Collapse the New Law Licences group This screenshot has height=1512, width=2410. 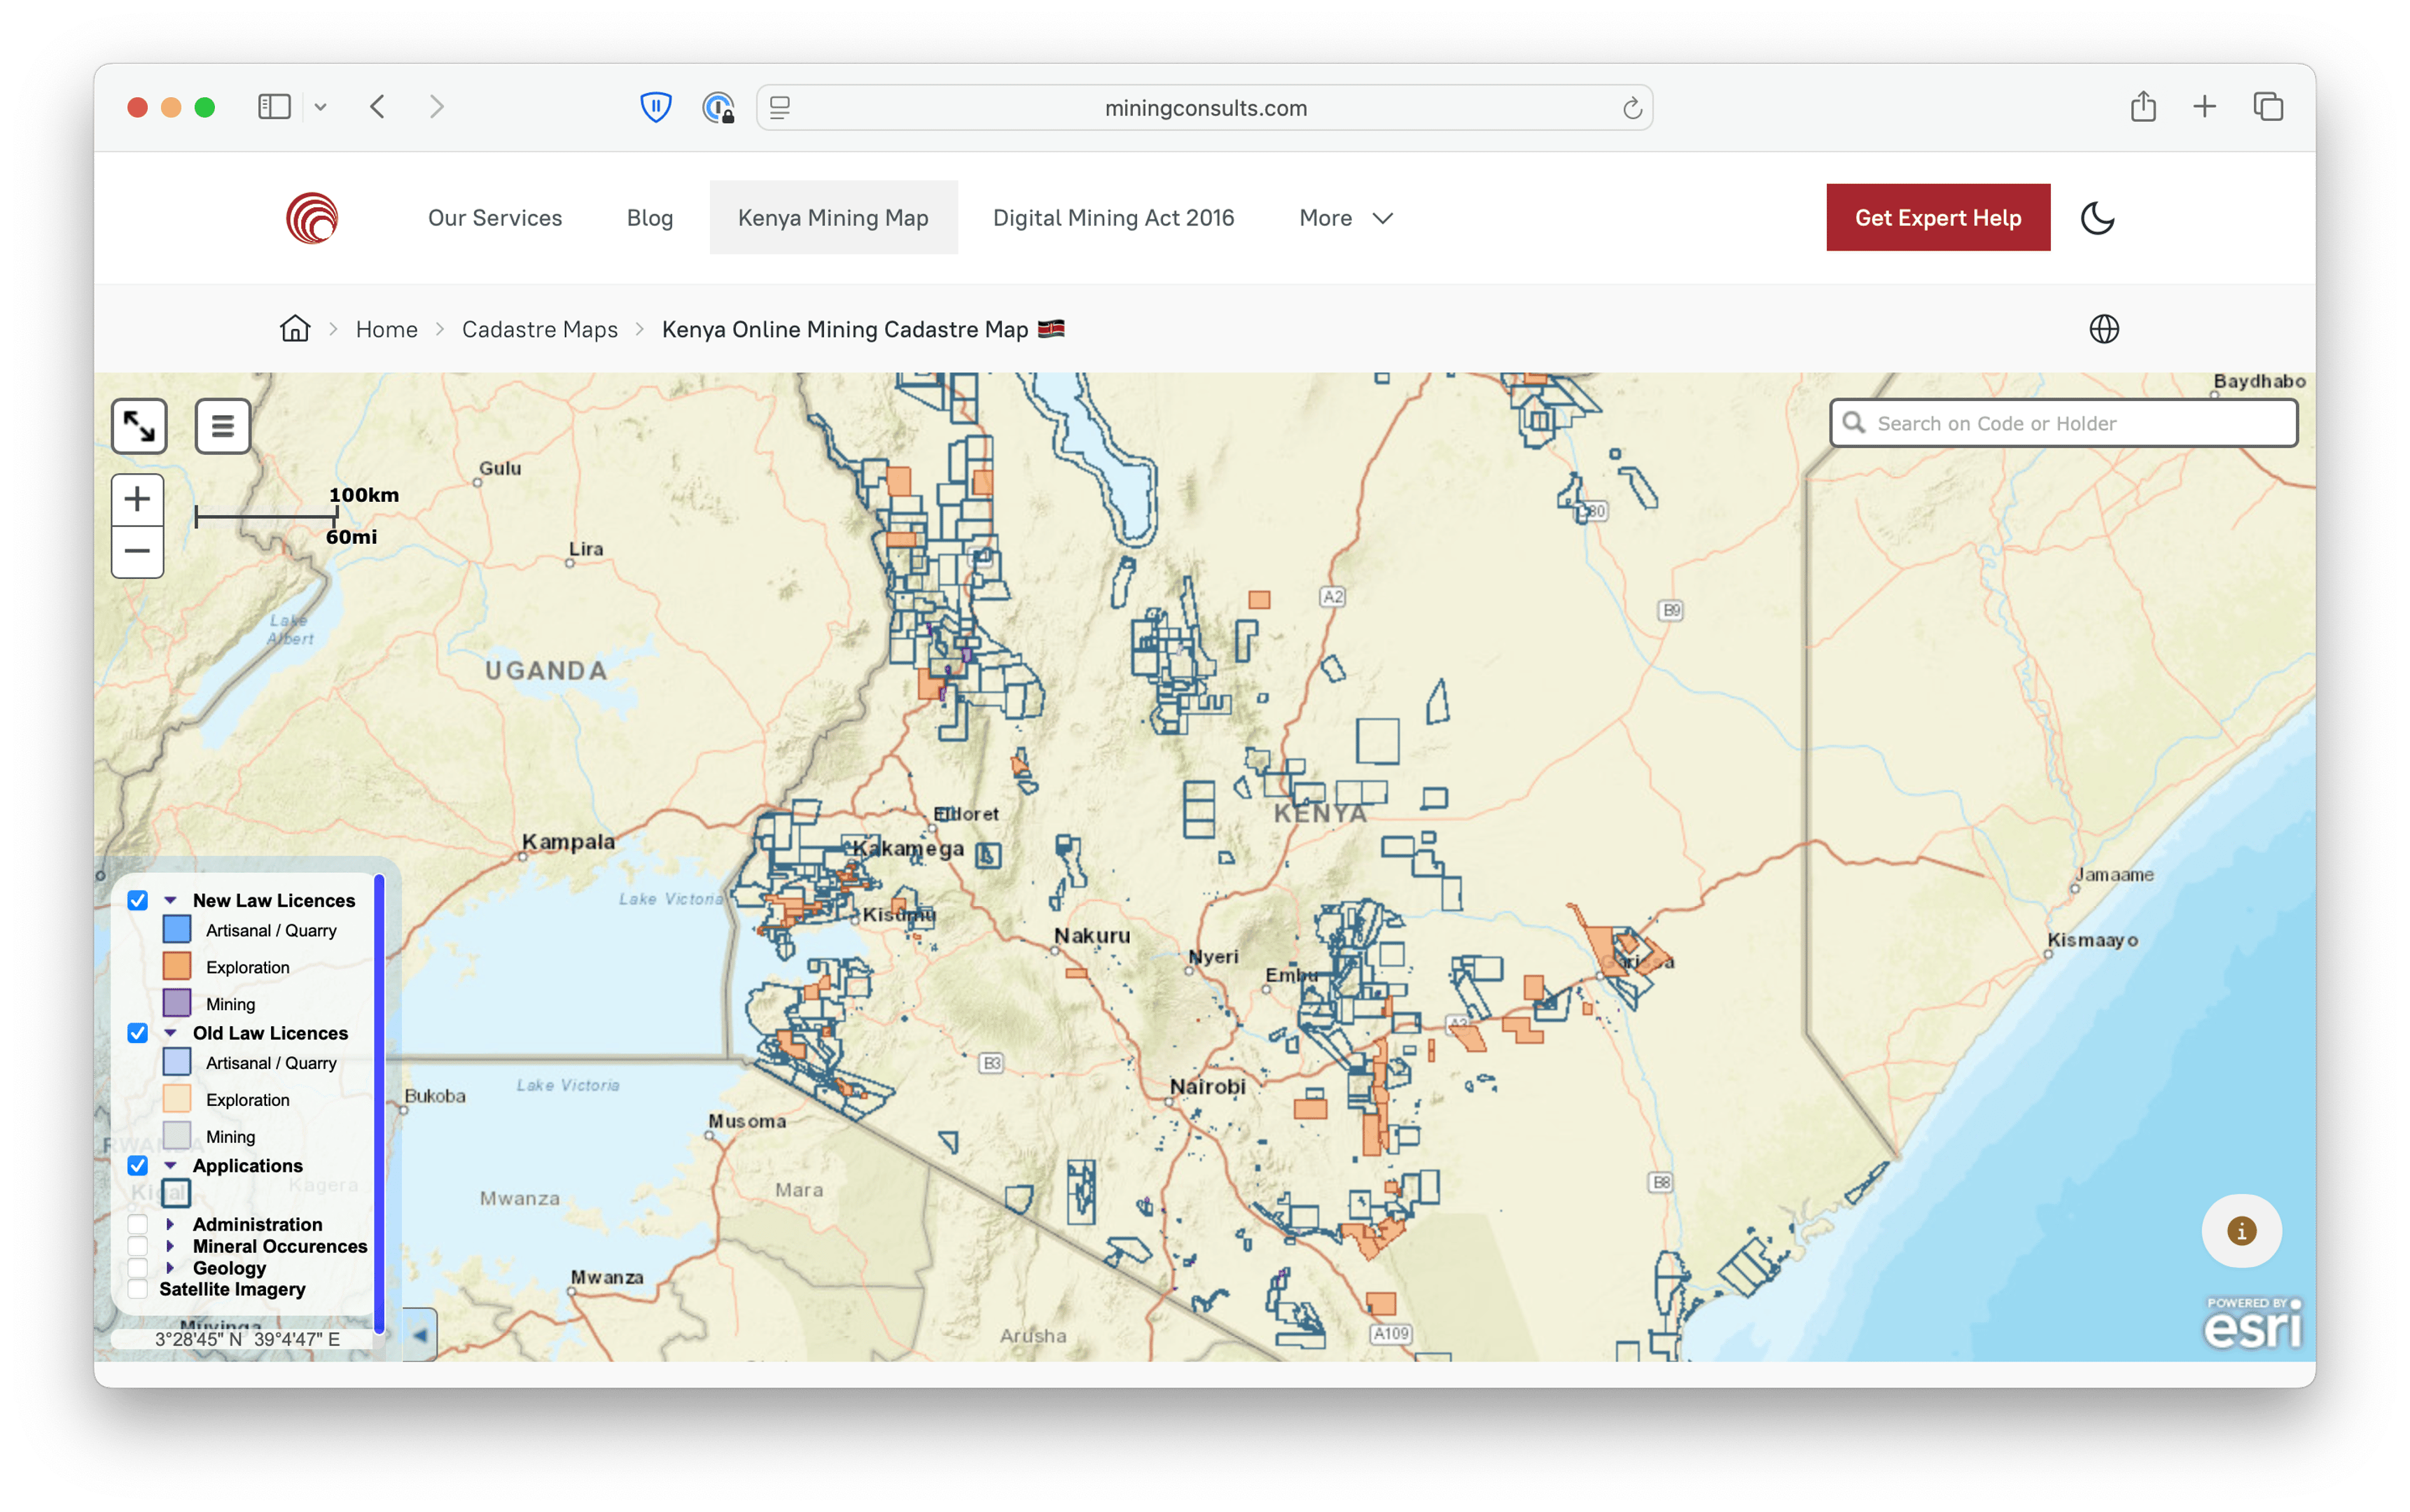pos(171,900)
